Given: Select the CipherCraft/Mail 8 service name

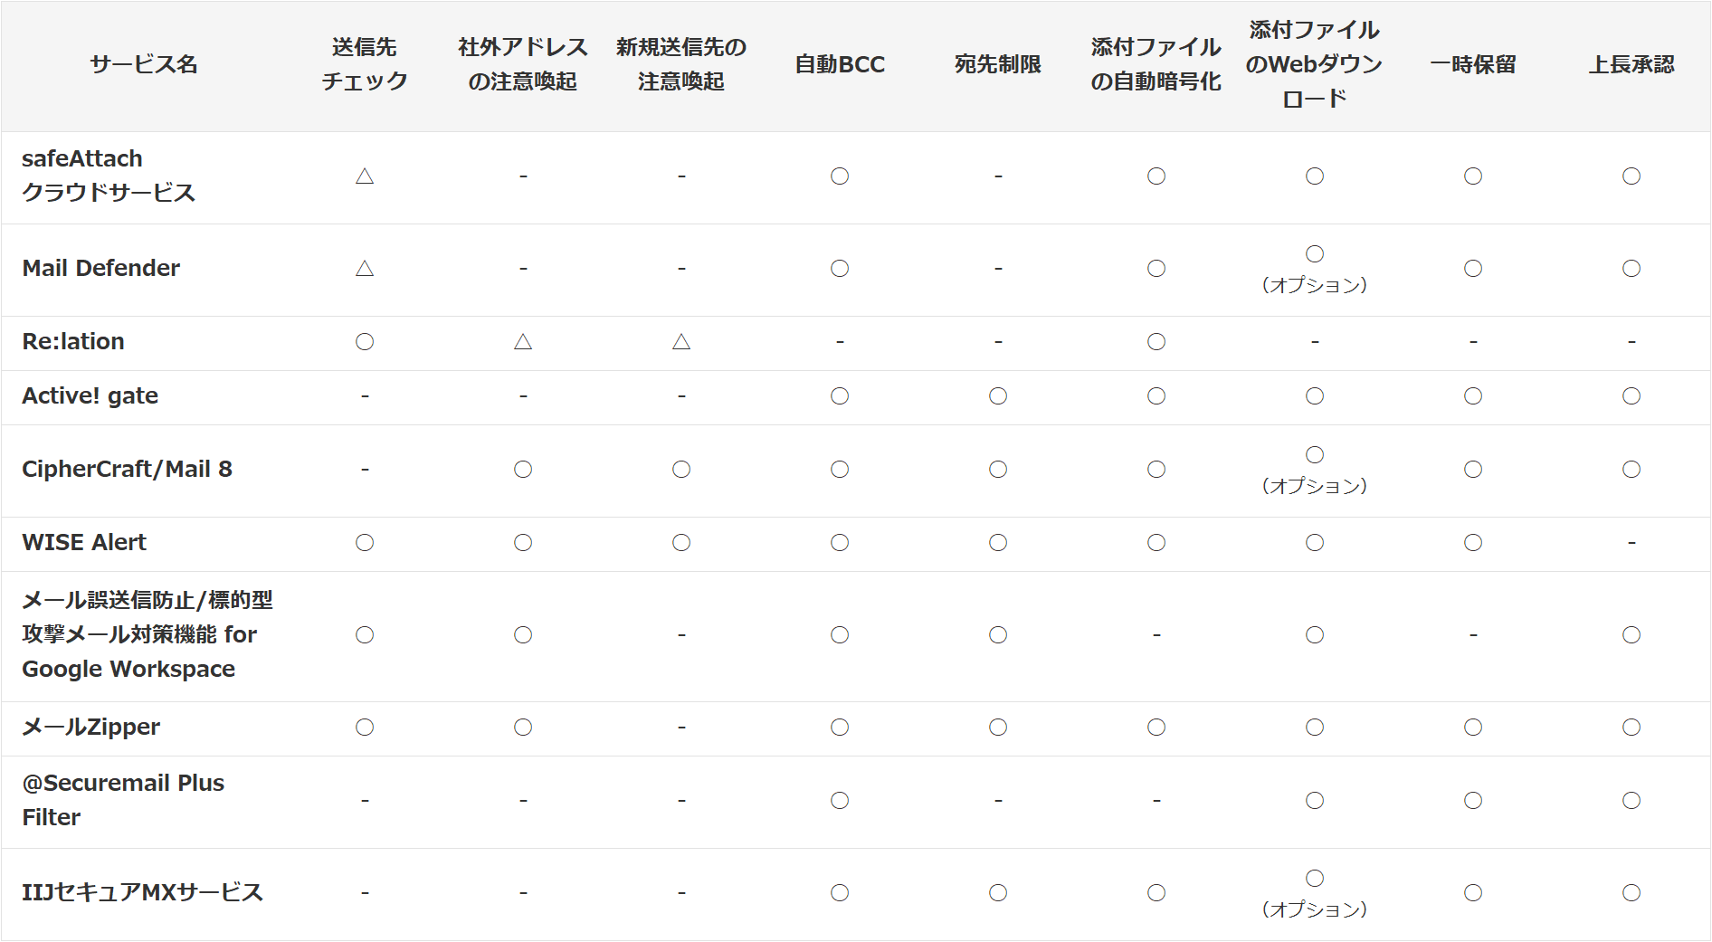Looking at the screenshot, I should point(127,469).
